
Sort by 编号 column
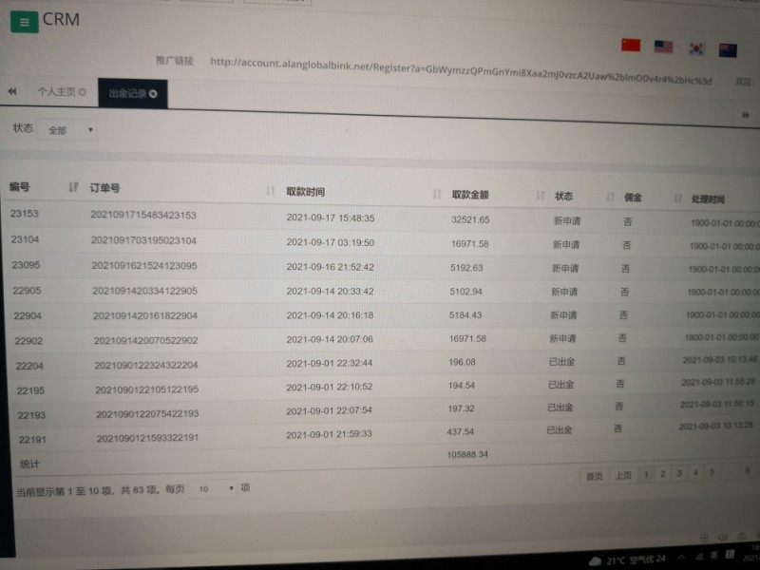(x=73, y=187)
